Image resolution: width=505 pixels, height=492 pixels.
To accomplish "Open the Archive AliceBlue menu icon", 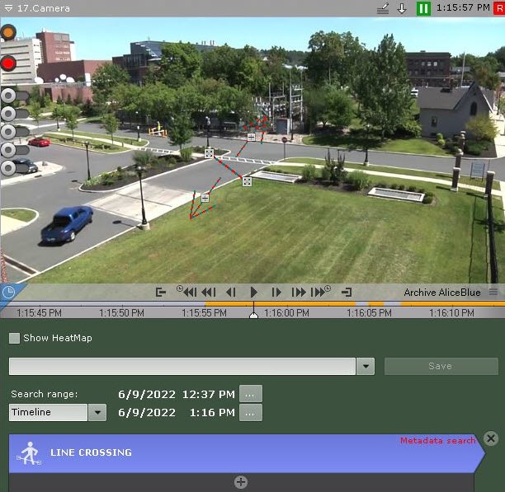I will pos(493,292).
